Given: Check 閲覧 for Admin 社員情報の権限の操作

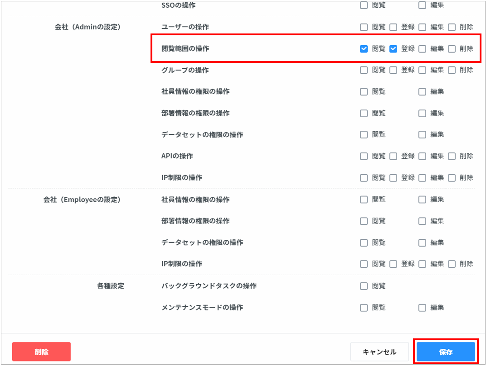Looking at the screenshot, I should [364, 92].
